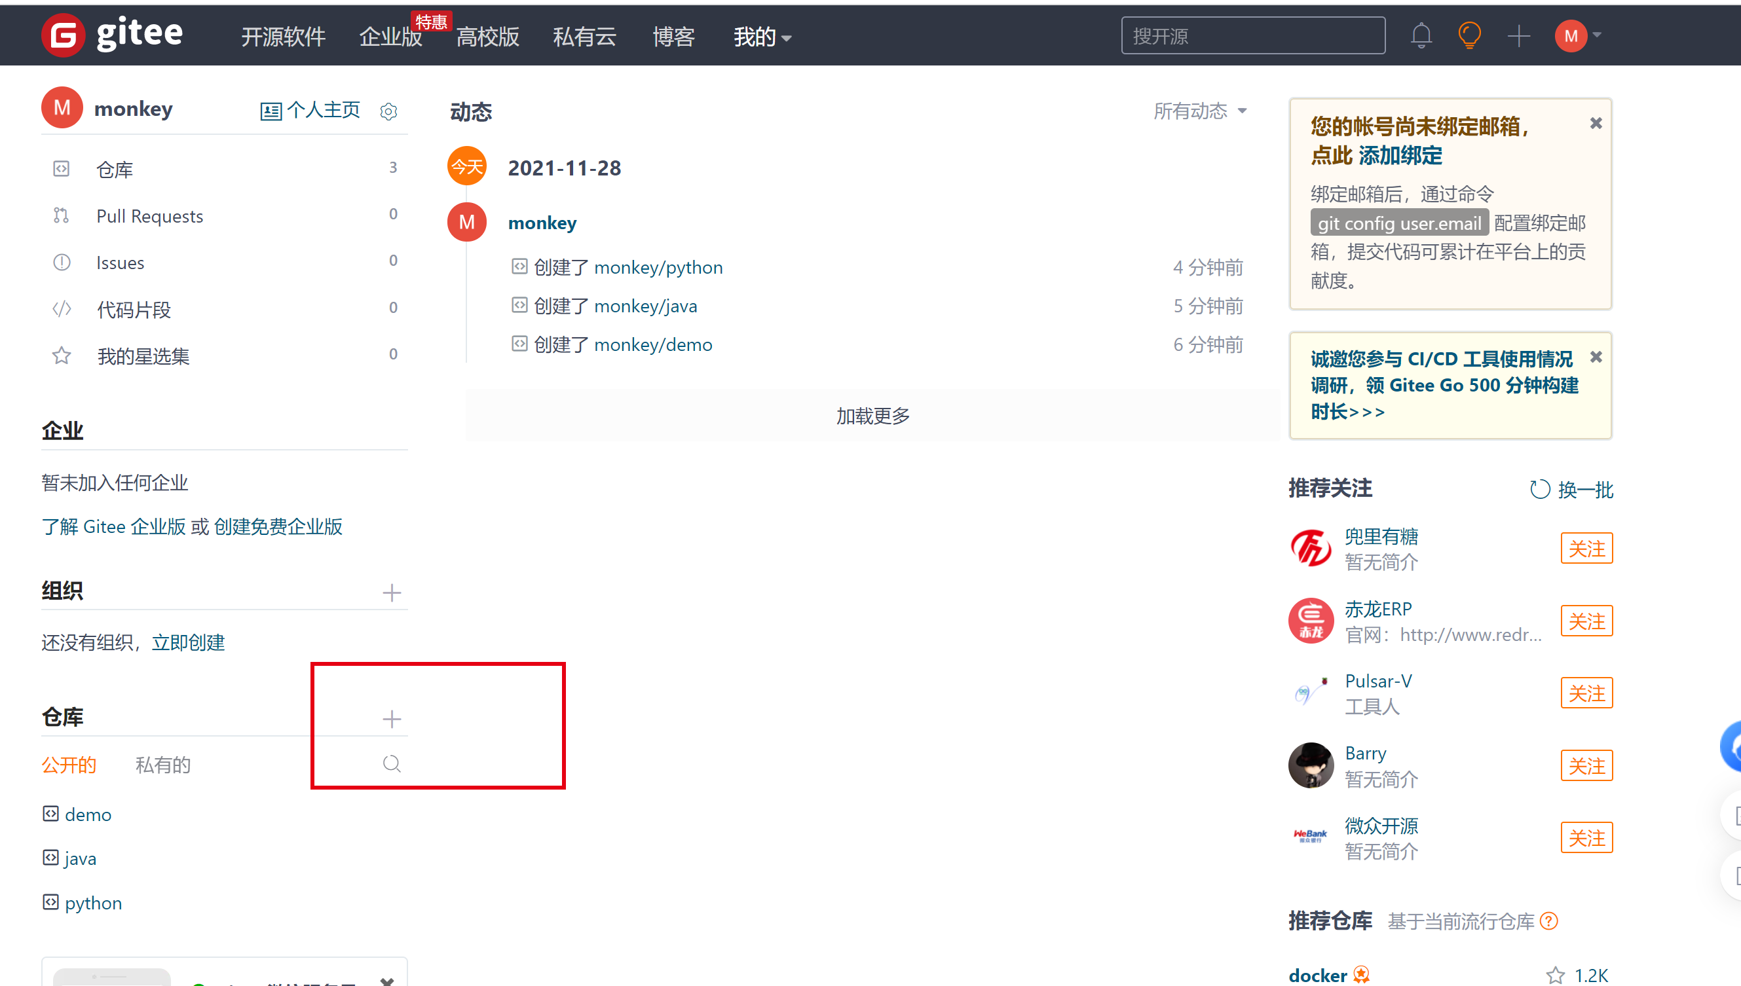This screenshot has height=986, width=1741.
Task: Follow the user Barry
Action: click(x=1586, y=765)
